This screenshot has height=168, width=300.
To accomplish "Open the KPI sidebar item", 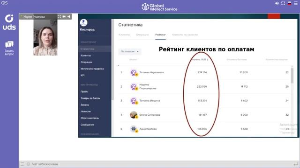I will [82, 76].
